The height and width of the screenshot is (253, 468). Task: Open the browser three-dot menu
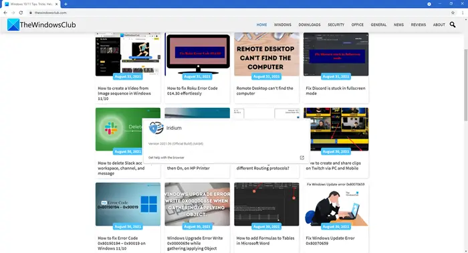click(x=463, y=13)
